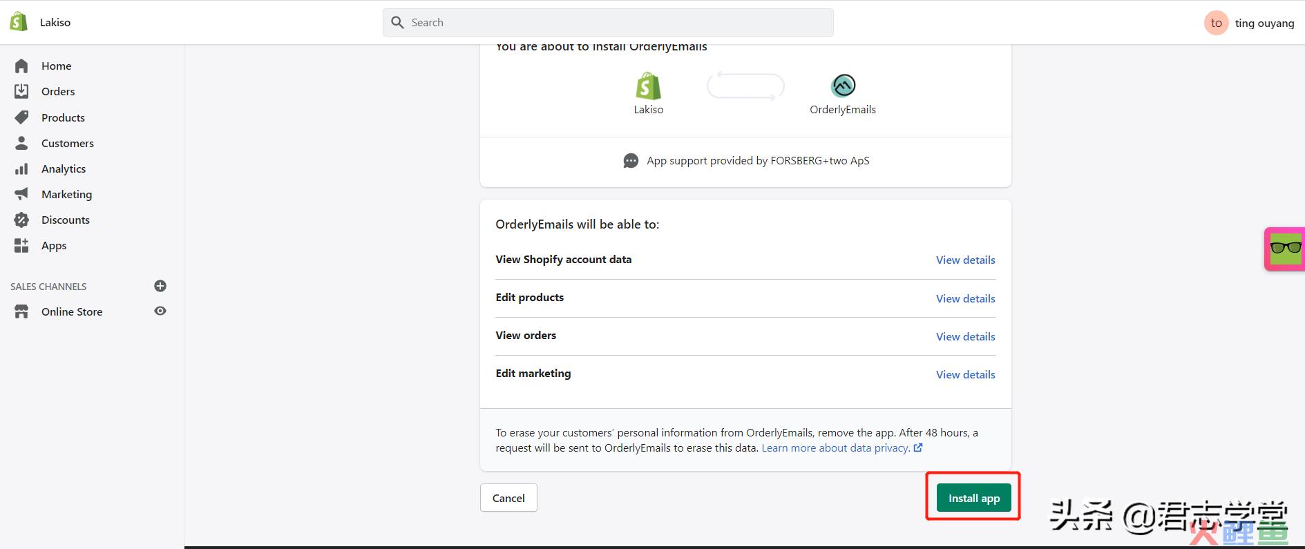The width and height of the screenshot is (1305, 549).
Task: Open Analytics page
Action: click(64, 168)
